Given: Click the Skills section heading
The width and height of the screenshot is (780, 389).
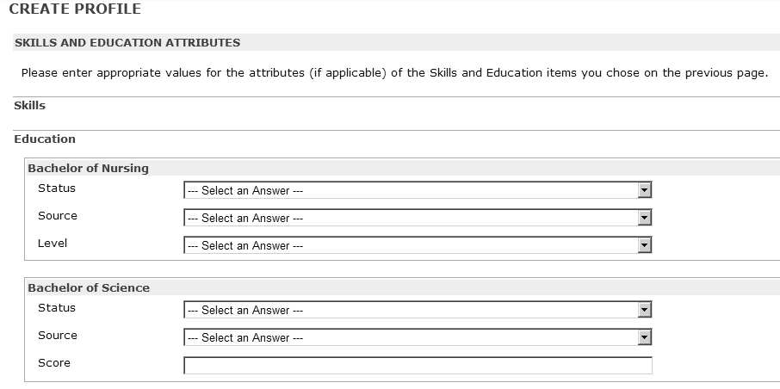Looking at the screenshot, I should point(29,105).
